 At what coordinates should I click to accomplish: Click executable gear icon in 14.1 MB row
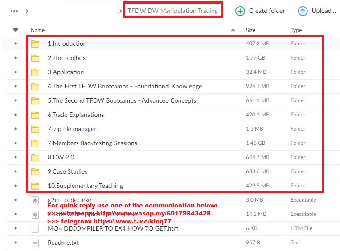click(x=35, y=215)
